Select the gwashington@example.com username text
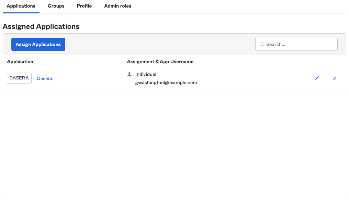 coord(166,82)
